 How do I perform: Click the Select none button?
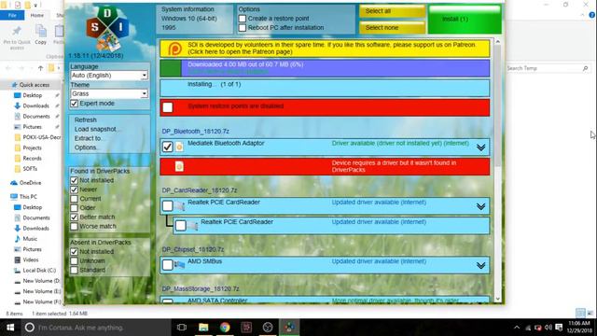click(392, 27)
